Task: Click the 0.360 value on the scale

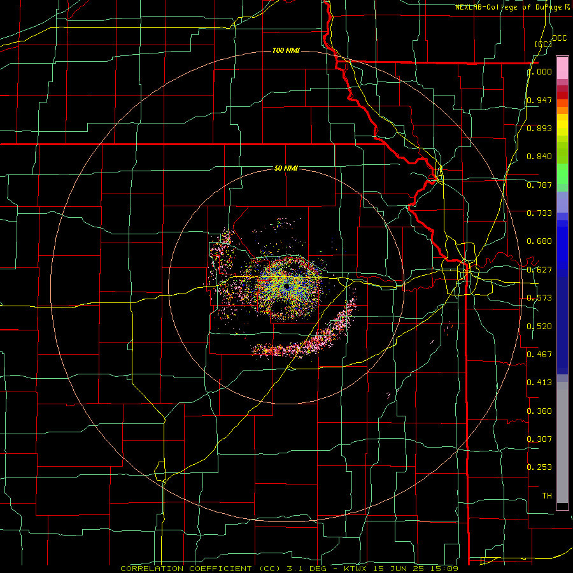Action: pos(539,411)
